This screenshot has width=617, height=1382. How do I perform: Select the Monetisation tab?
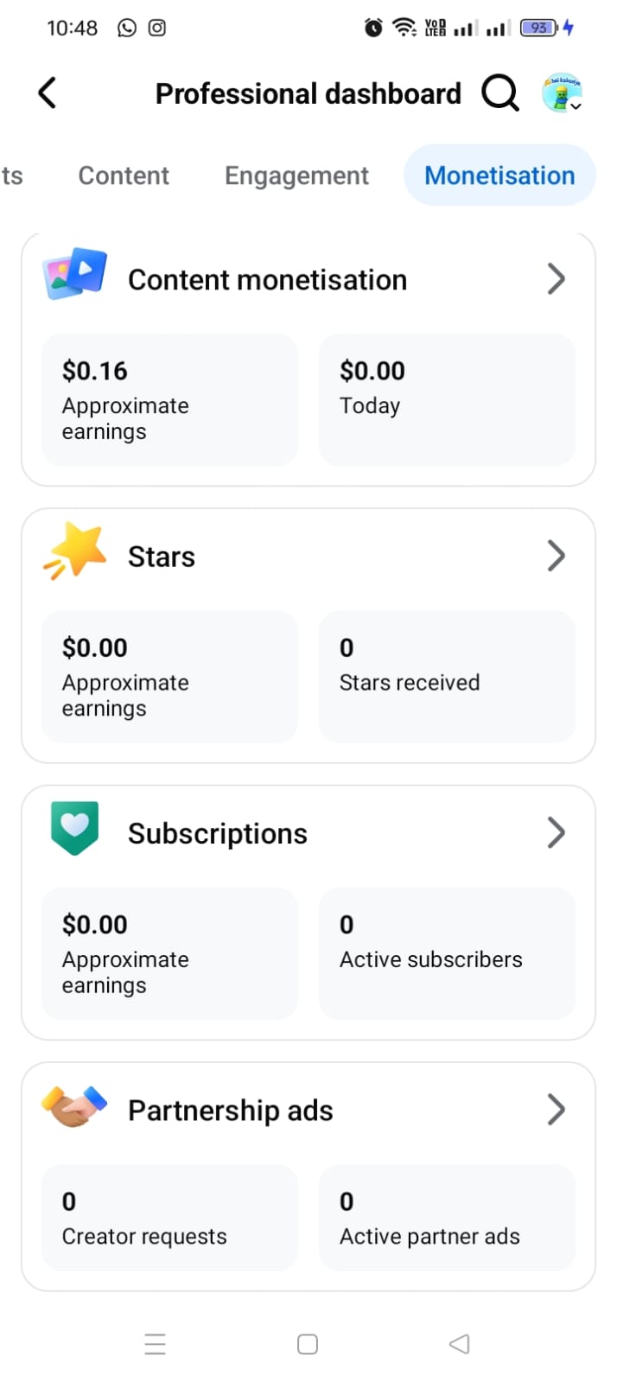499,175
